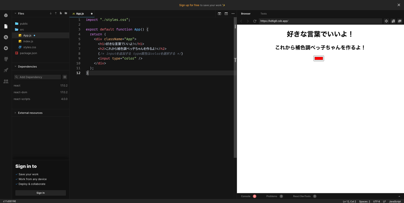The image size is (404, 203).
Task: Expand the public folder
Action: [41, 24]
